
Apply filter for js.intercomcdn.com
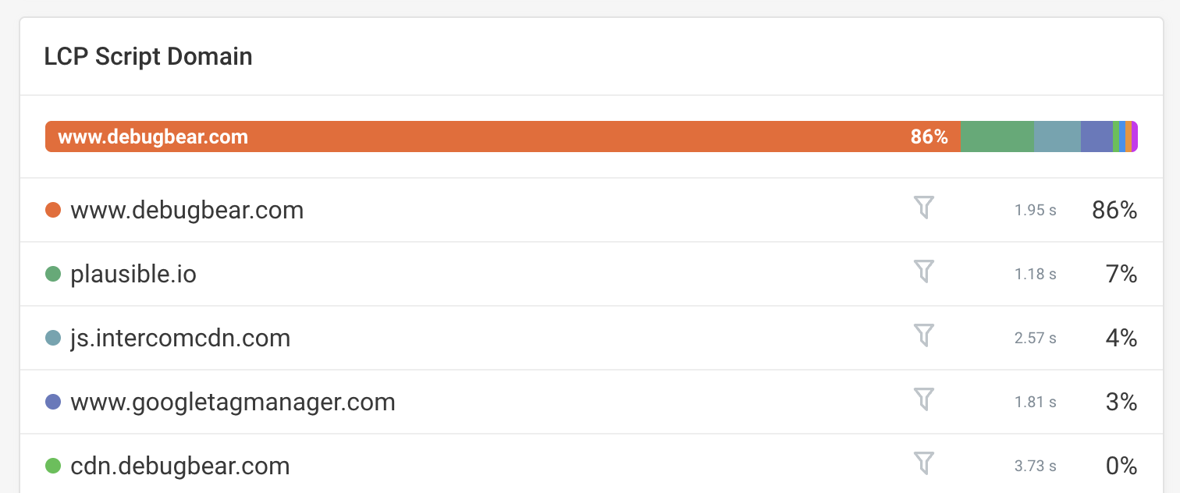point(924,336)
